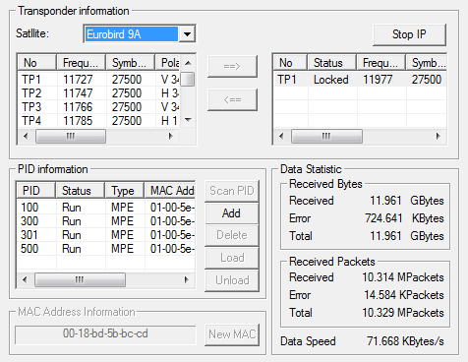The height and width of the screenshot is (362, 468).
Task: Select transponder row TP3 in left list
Action: click(x=98, y=107)
